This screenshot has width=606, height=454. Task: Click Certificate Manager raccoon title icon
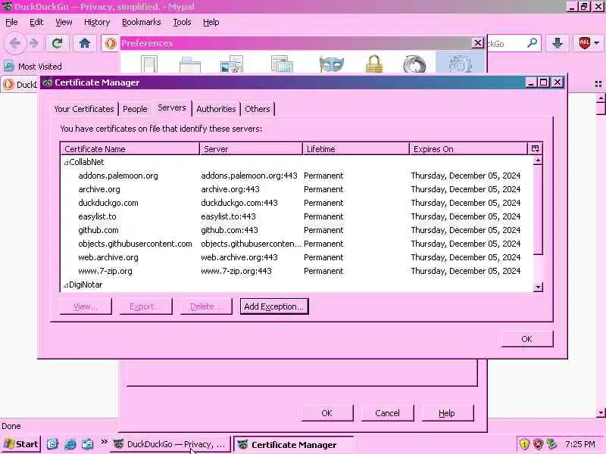(47, 82)
